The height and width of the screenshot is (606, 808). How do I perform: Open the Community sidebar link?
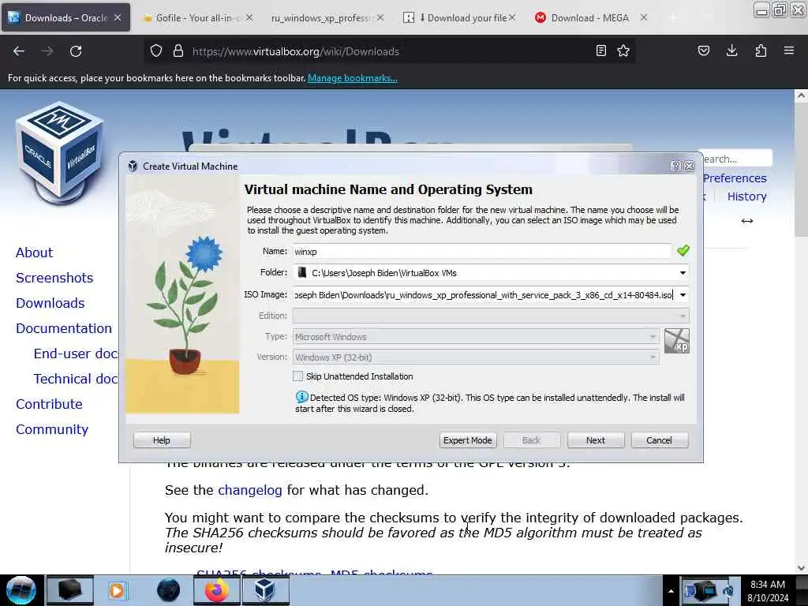[52, 429]
